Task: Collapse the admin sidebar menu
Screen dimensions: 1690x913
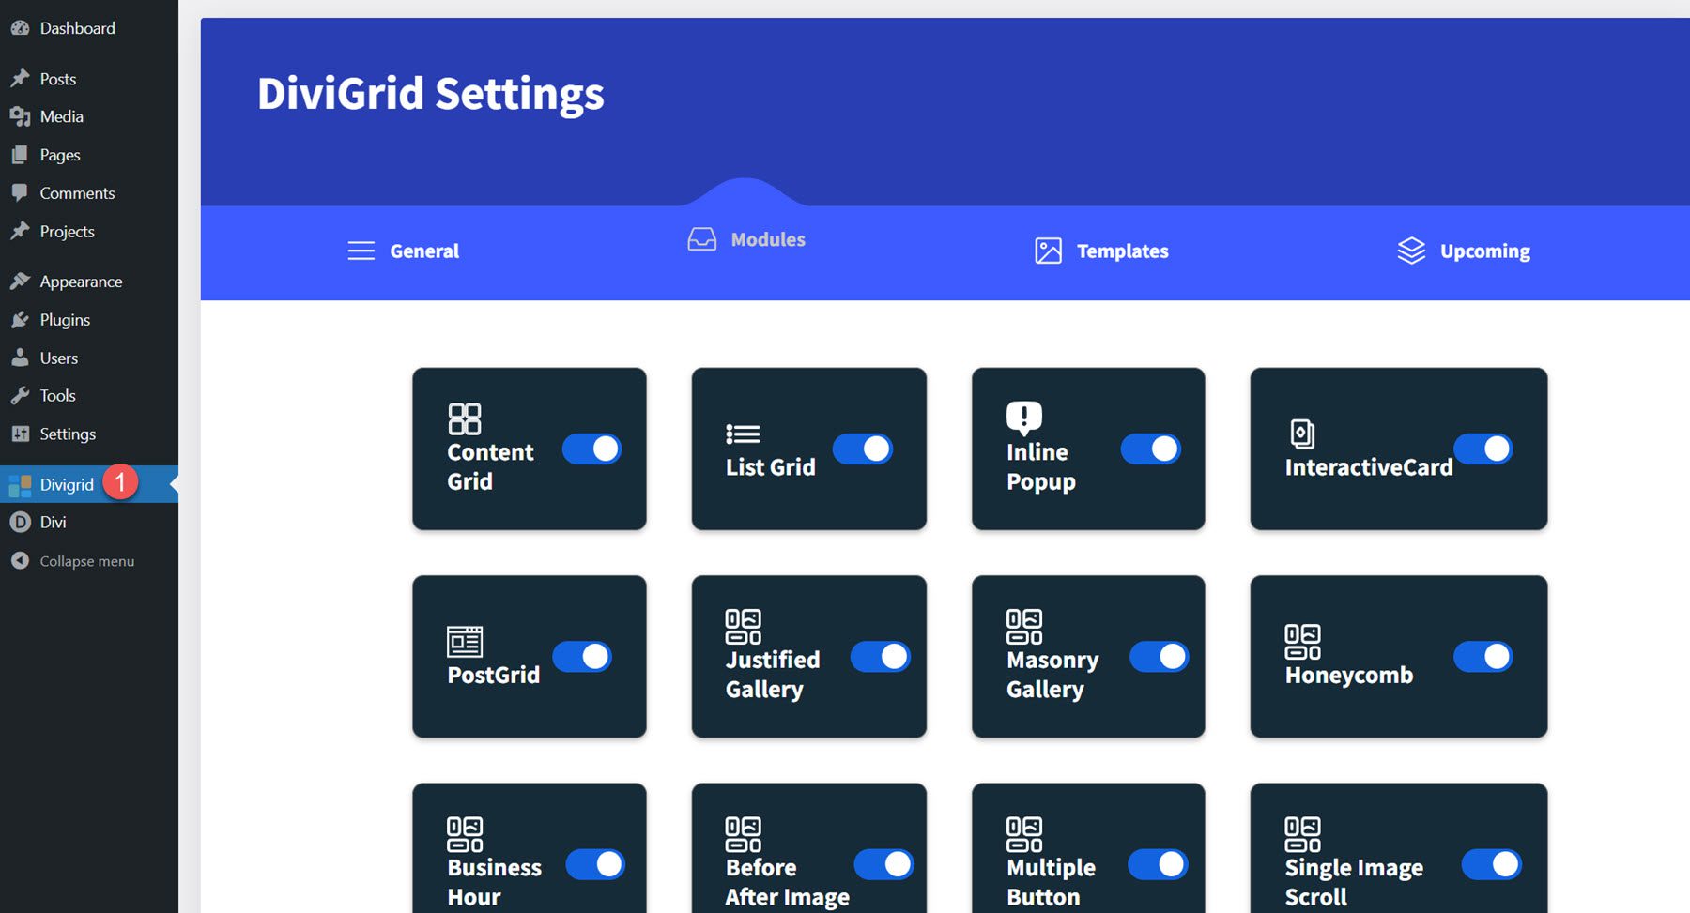Action: (x=84, y=560)
